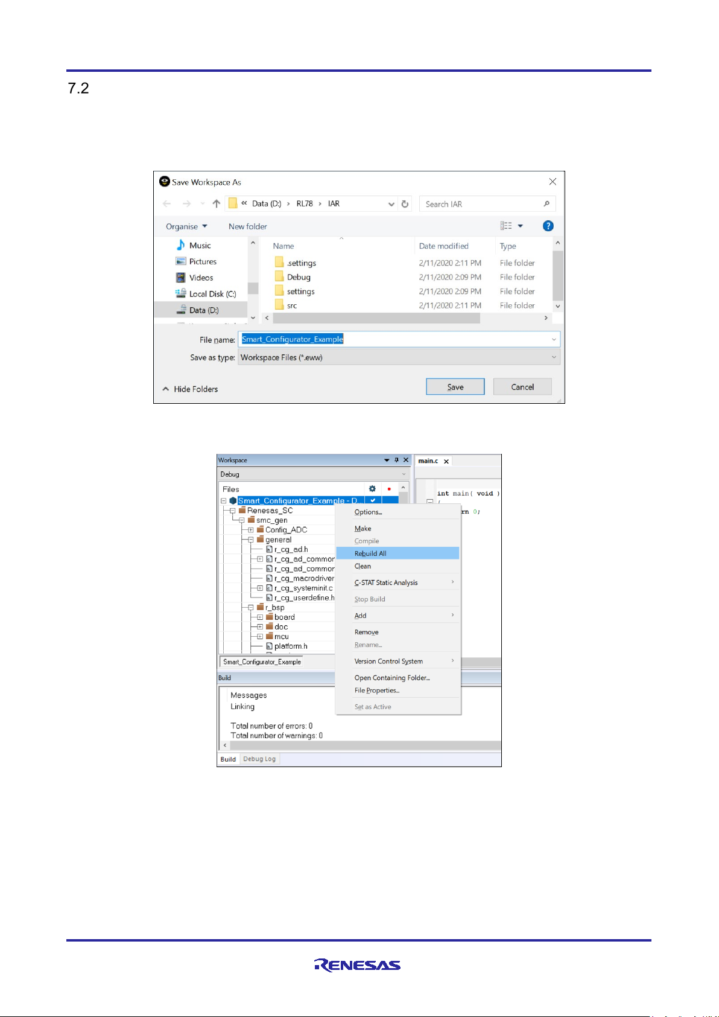
Task: Expand the Config_ADC tree node
Action: point(251,530)
